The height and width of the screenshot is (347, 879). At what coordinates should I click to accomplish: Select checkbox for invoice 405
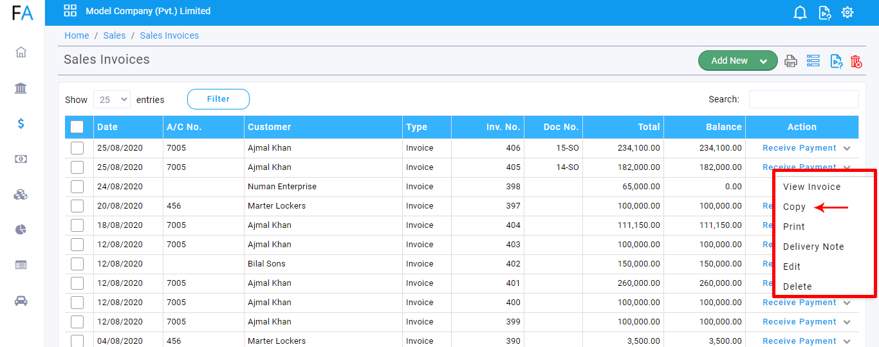[x=77, y=167]
